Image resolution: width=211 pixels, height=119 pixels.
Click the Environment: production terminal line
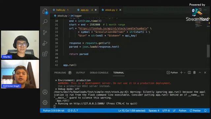[73, 80]
